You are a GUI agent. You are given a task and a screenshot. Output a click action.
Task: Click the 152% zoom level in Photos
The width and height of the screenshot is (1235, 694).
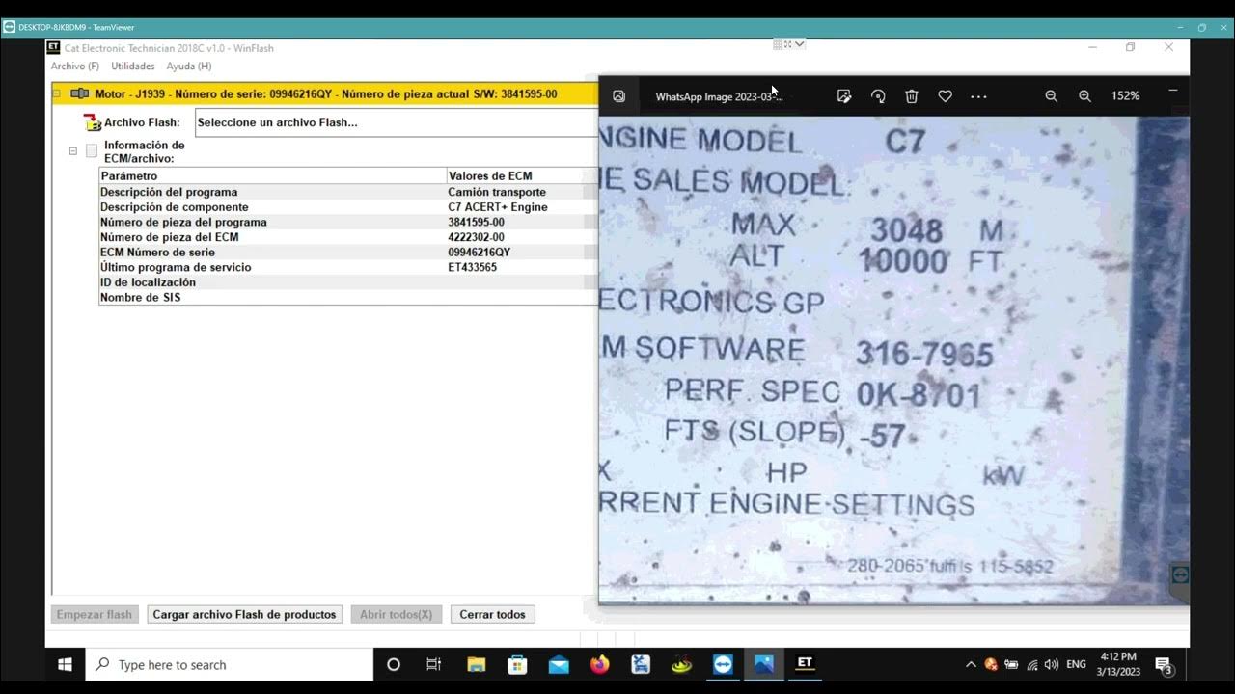1125,96
